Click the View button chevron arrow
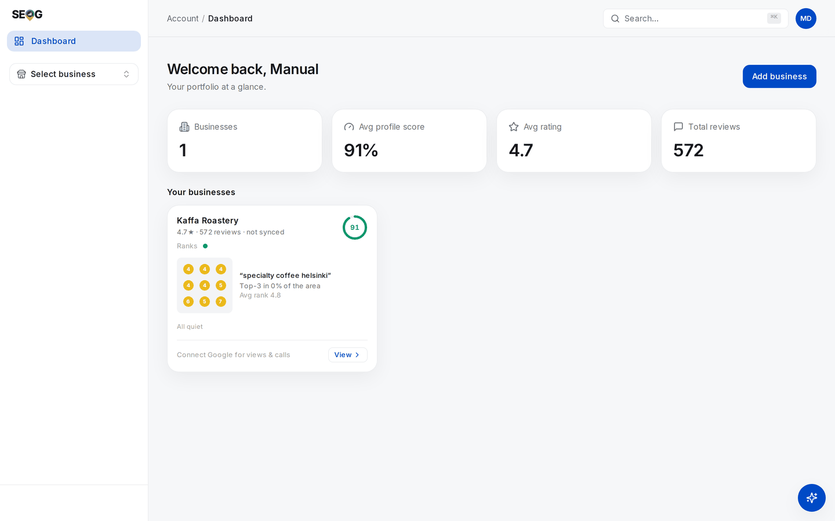 click(357, 355)
